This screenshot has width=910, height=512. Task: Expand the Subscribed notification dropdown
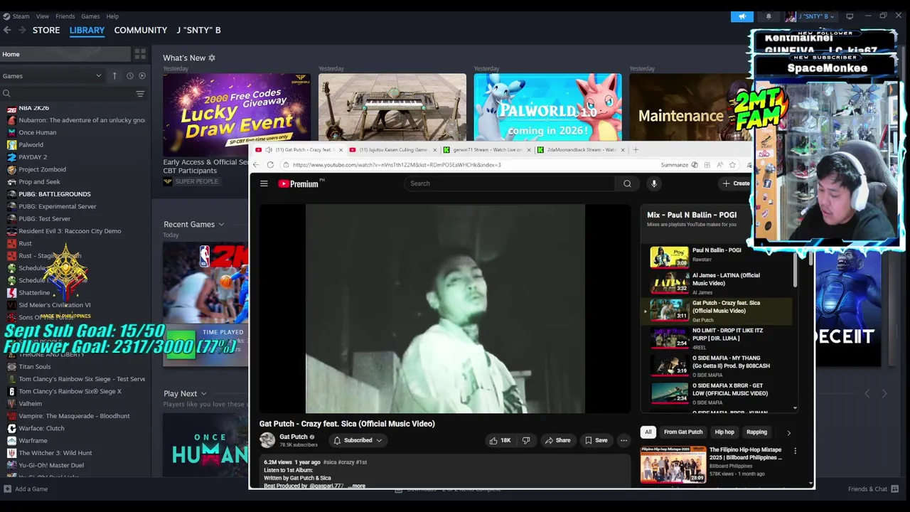(x=358, y=440)
